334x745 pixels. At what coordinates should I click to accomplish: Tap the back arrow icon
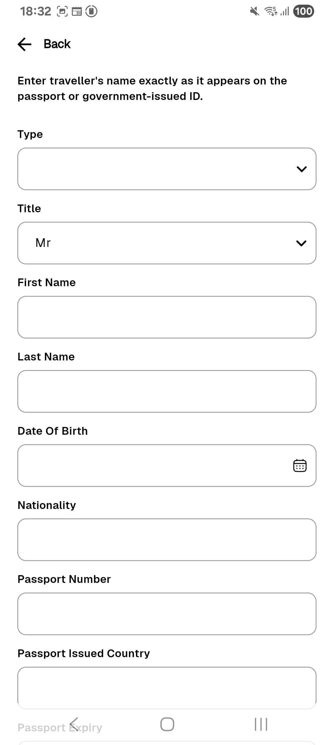(x=24, y=44)
